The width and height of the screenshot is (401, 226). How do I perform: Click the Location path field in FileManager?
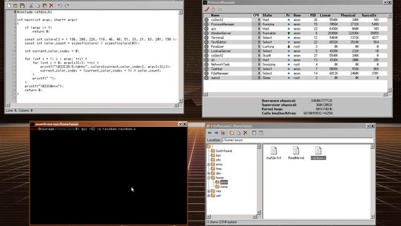coord(298,140)
